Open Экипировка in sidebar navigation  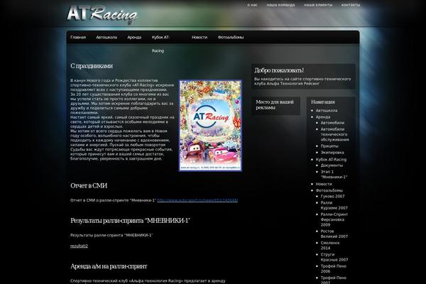click(332, 153)
